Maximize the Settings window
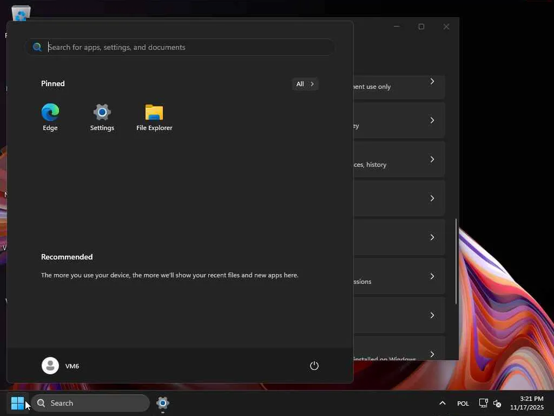Image resolution: width=554 pixels, height=416 pixels. (421, 27)
